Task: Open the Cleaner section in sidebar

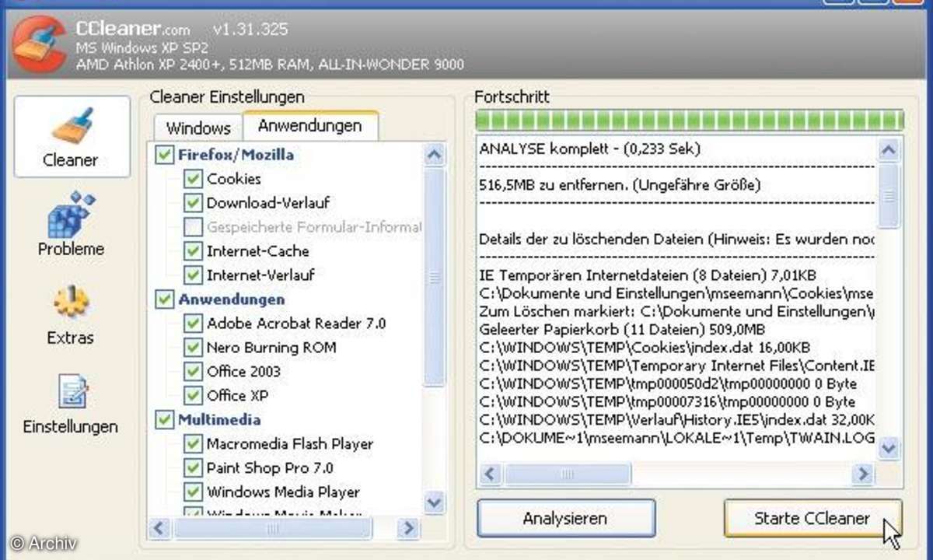Action: click(x=72, y=137)
